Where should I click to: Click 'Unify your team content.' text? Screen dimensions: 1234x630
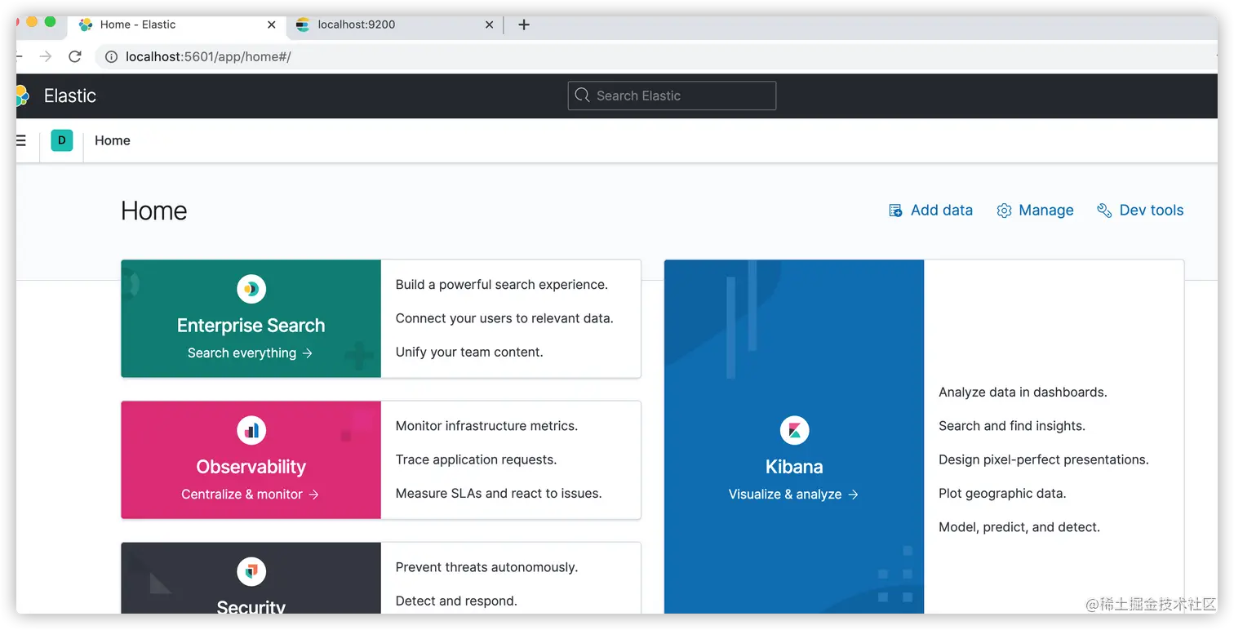tap(469, 353)
